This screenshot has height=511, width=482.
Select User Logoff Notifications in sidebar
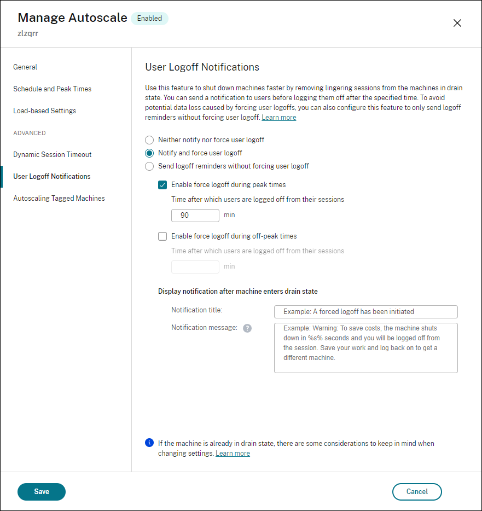tap(51, 177)
